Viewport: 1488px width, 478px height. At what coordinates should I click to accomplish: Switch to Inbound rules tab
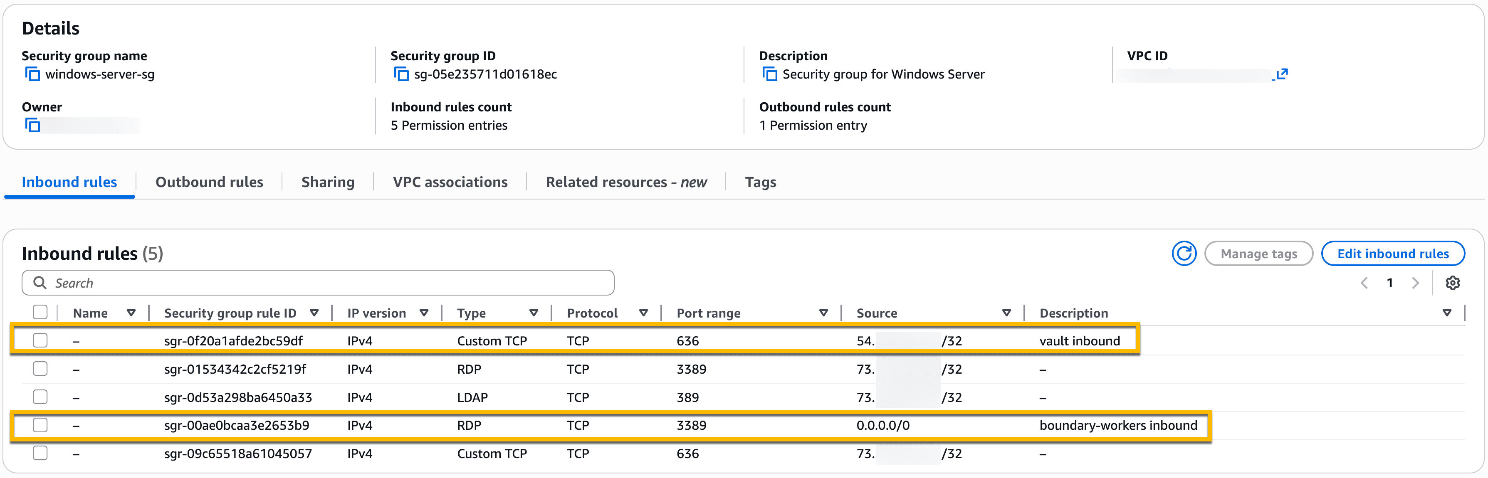(x=69, y=182)
